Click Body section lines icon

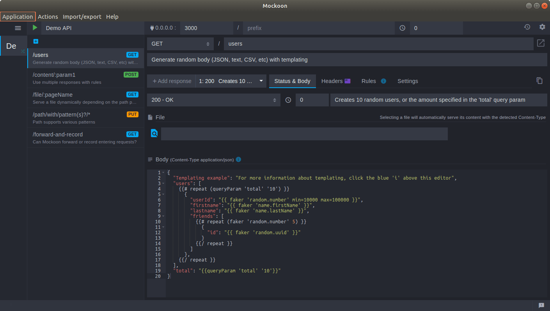click(150, 159)
